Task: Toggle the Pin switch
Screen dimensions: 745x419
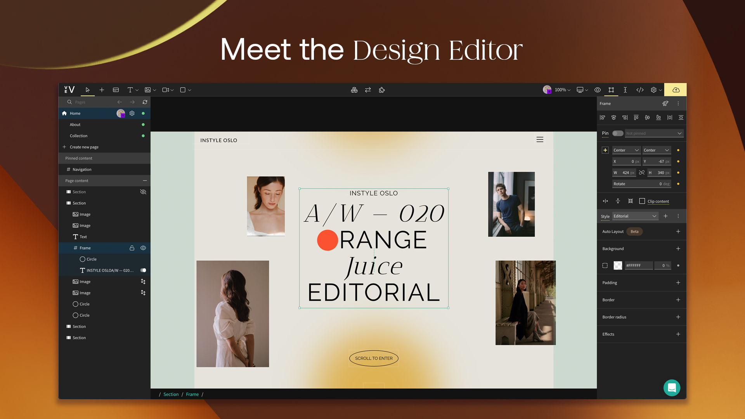Action: pos(617,133)
